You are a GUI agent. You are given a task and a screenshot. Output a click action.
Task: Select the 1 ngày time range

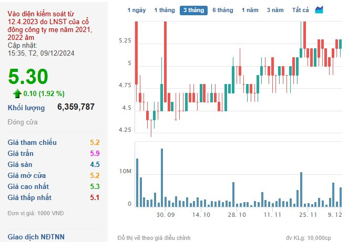click(137, 10)
